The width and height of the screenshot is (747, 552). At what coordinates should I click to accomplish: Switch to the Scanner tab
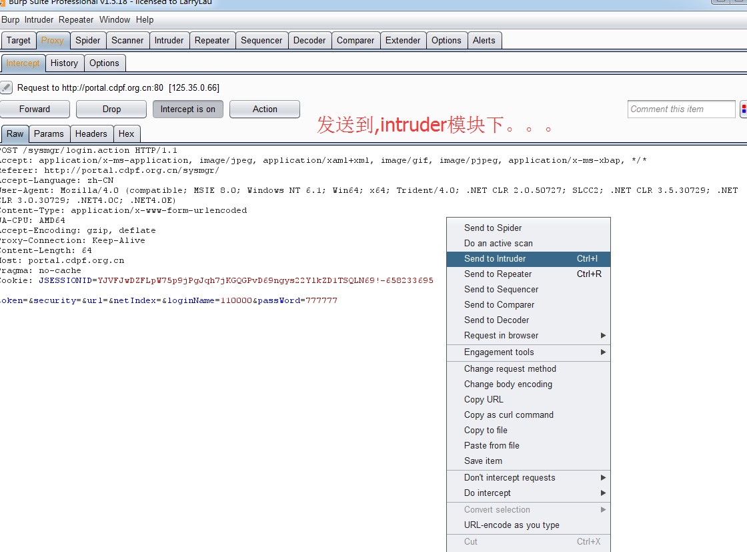(127, 41)
